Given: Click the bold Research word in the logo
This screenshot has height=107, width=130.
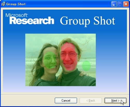Looking at the screenshot, I should pyautogui.click(x=32, y=20).
